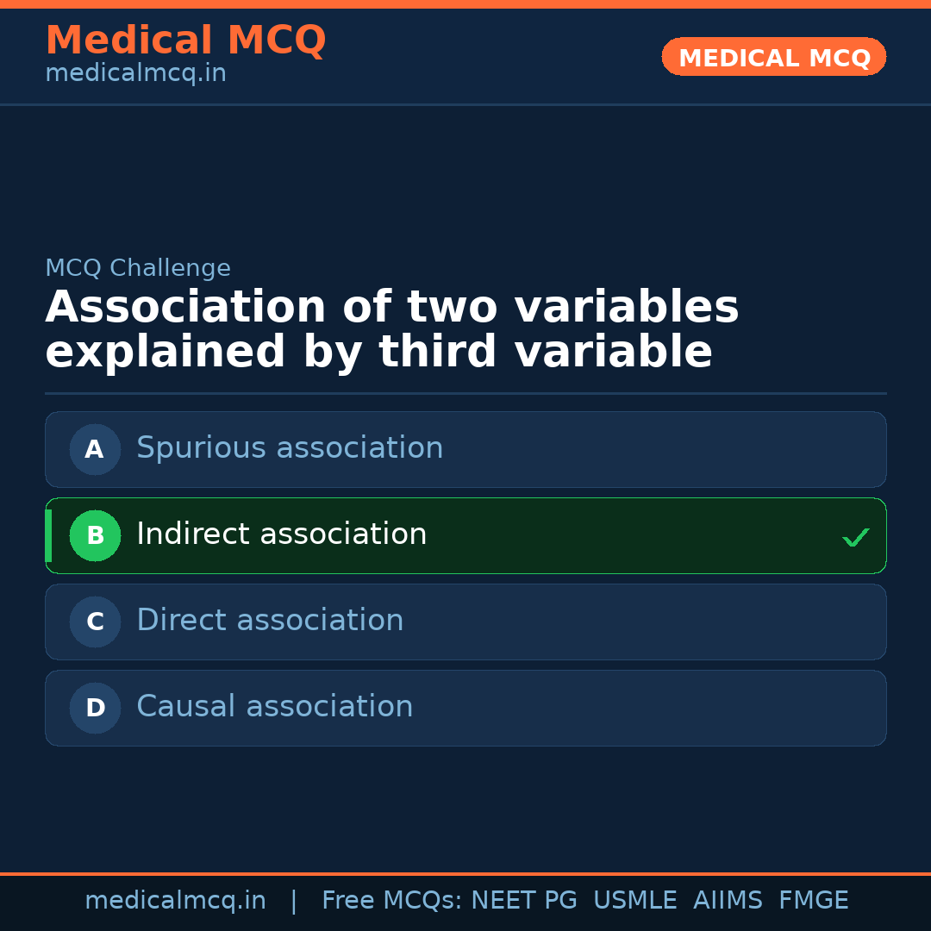The width and height of the screenshot is (931, 931).
Task: Click the green letter B circle badge
Action: pos(95,535)
